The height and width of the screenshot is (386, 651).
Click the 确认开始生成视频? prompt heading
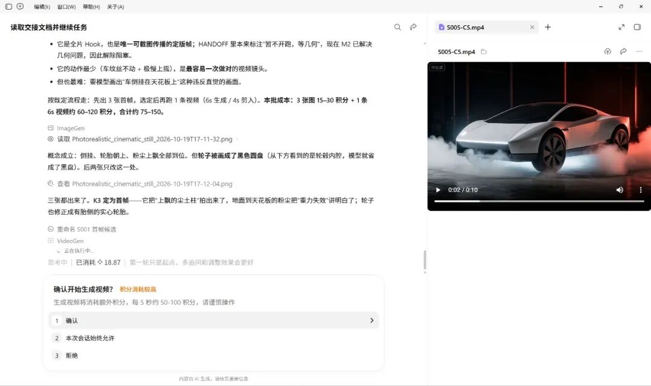point(83,289)
